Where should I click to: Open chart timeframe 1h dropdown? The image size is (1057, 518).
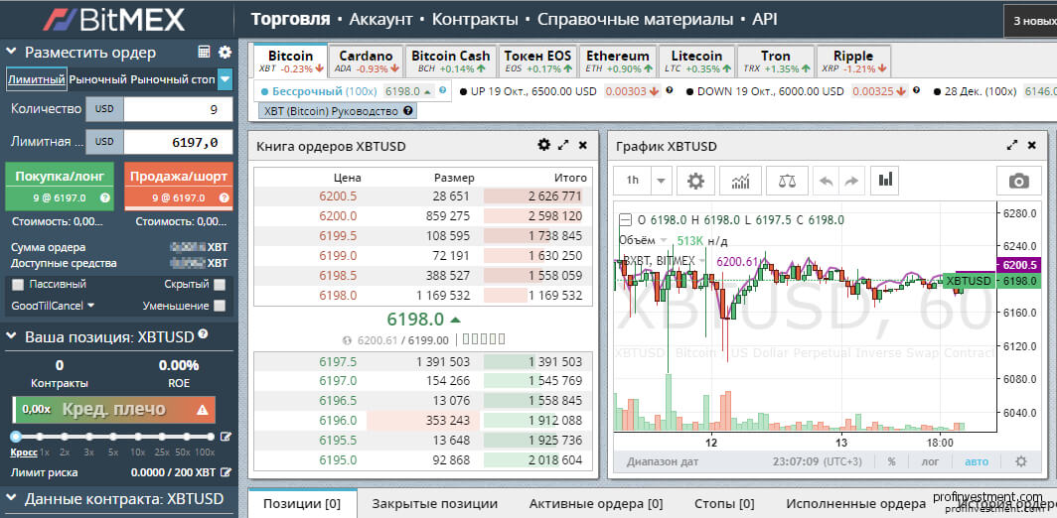(662, 181)
